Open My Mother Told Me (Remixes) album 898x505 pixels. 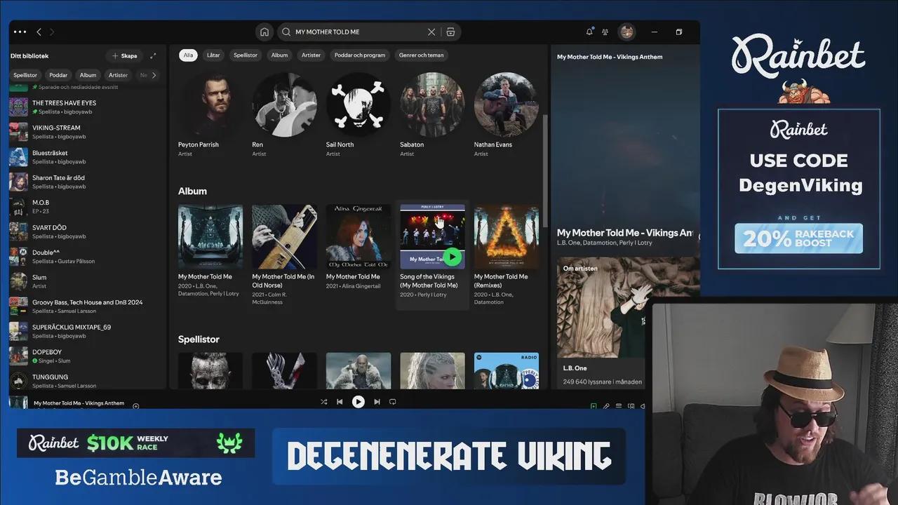506,254
